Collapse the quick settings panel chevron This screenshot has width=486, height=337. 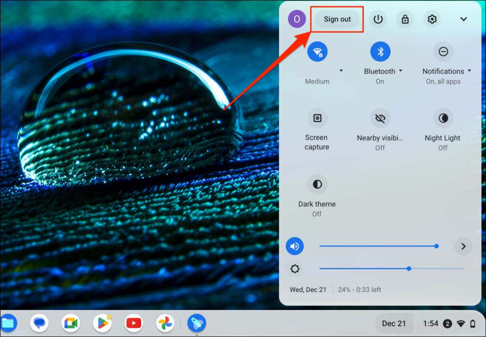(463, 19)
